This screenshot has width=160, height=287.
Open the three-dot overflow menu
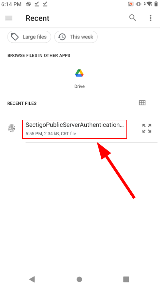[151, 18]
